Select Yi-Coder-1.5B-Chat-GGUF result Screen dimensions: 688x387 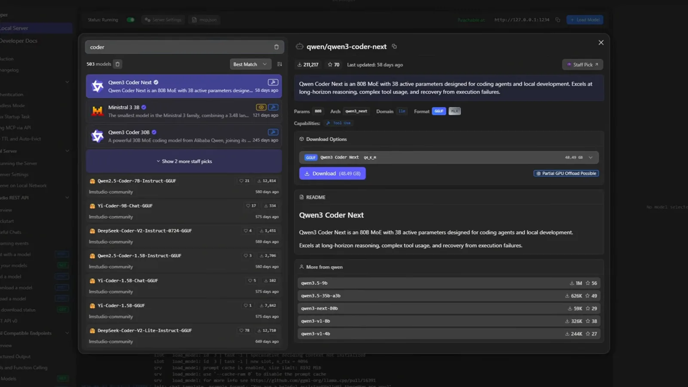click(184, 286)
